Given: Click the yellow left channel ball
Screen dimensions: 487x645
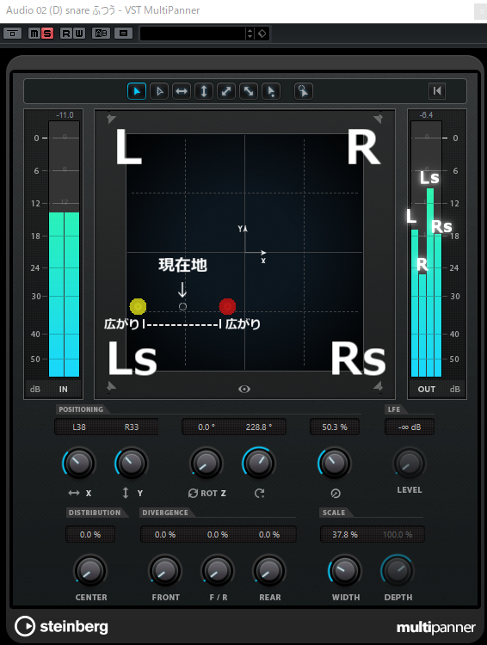Looking at the screenshot, I should pyautogui.click(x=138, y=306).
